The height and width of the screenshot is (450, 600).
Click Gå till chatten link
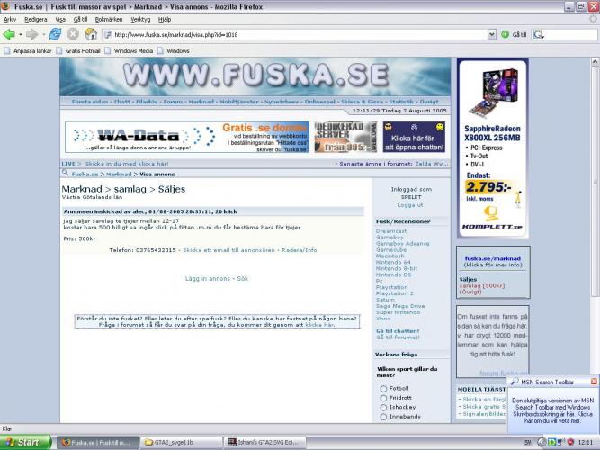point(398,331)
